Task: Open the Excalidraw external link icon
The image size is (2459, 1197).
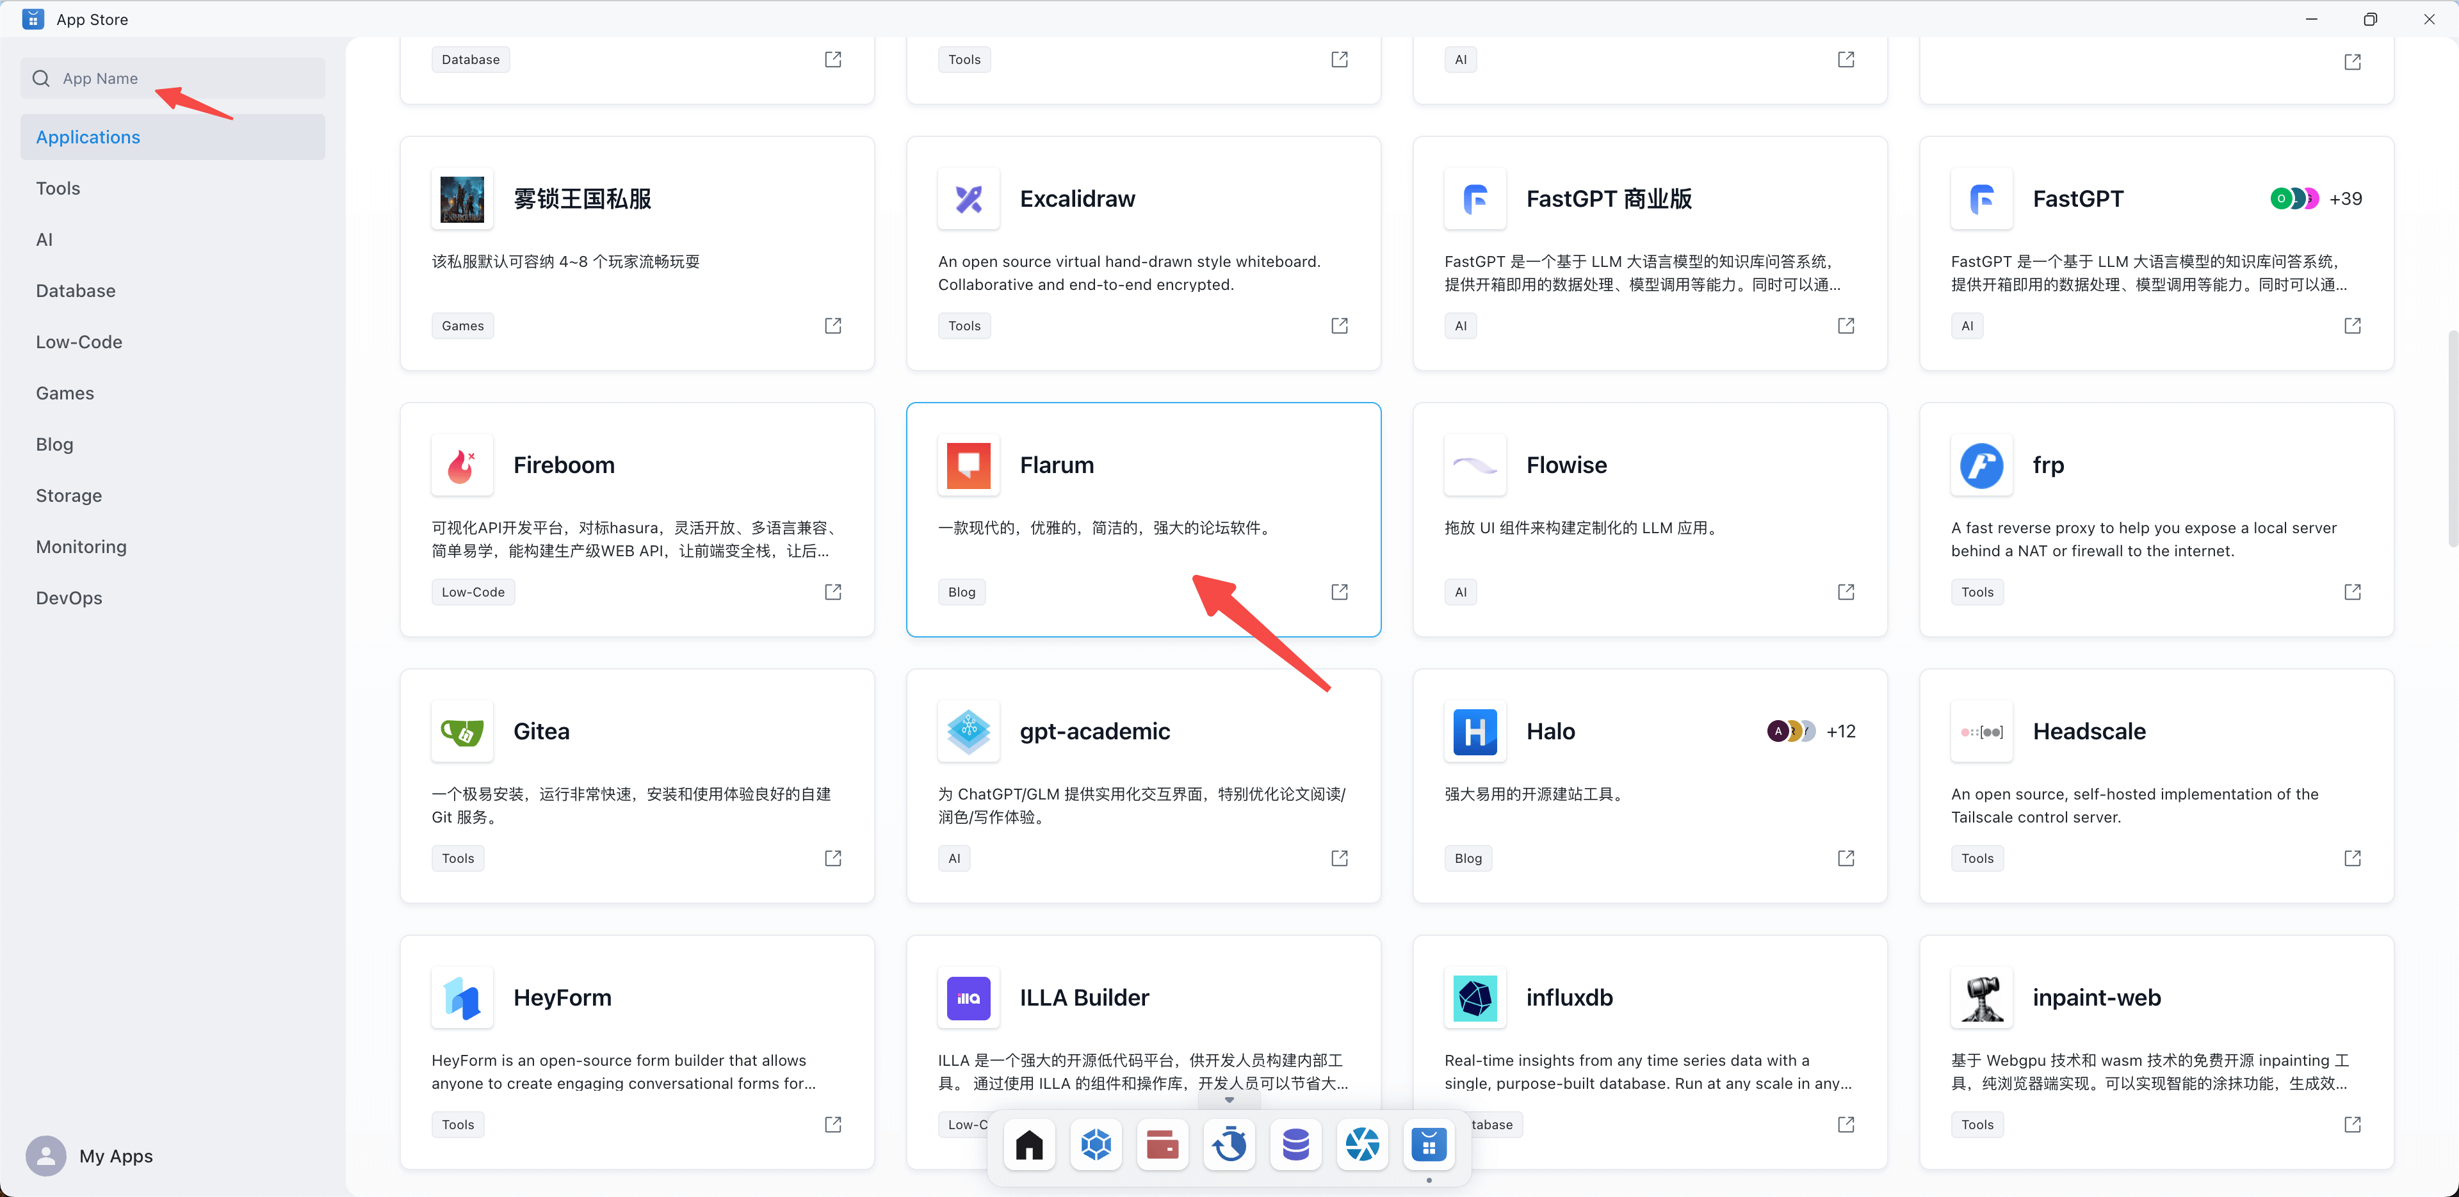Action: tap(1339, 326)
